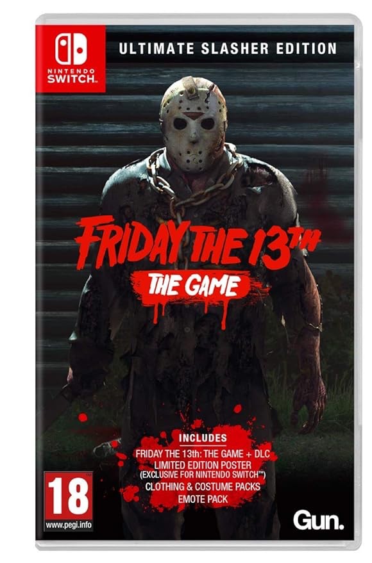Click the www.pegi.info link text
Viewport: 372px width, 563px height.
pyautogui.click(x=68, y=525)
